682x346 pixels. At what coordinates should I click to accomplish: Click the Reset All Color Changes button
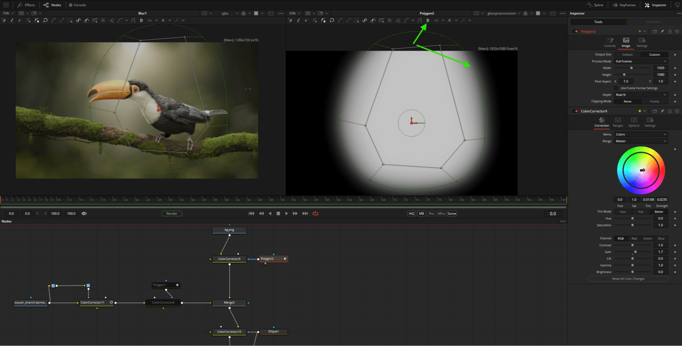click(x=628, y=279)
